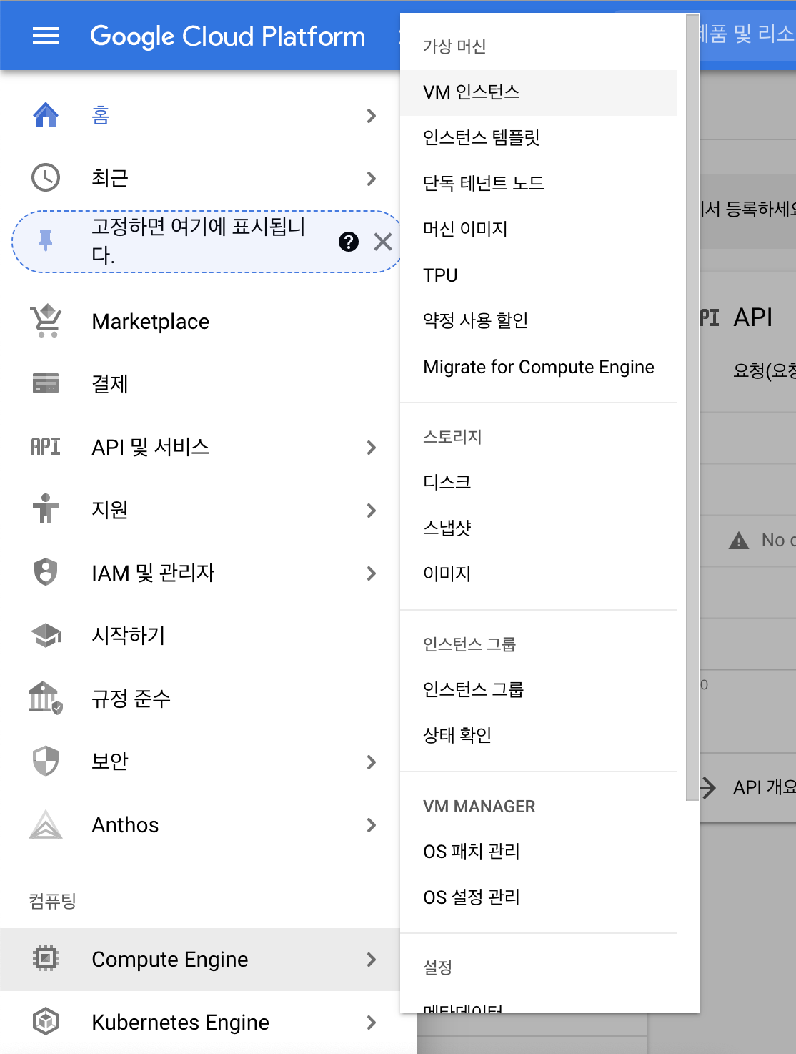This screenshot has height=1054, width=796.
Task: Select VM 인스턴스 in submenu
Action: click(539, 92)
